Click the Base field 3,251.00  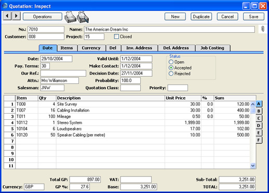[139, 187]
